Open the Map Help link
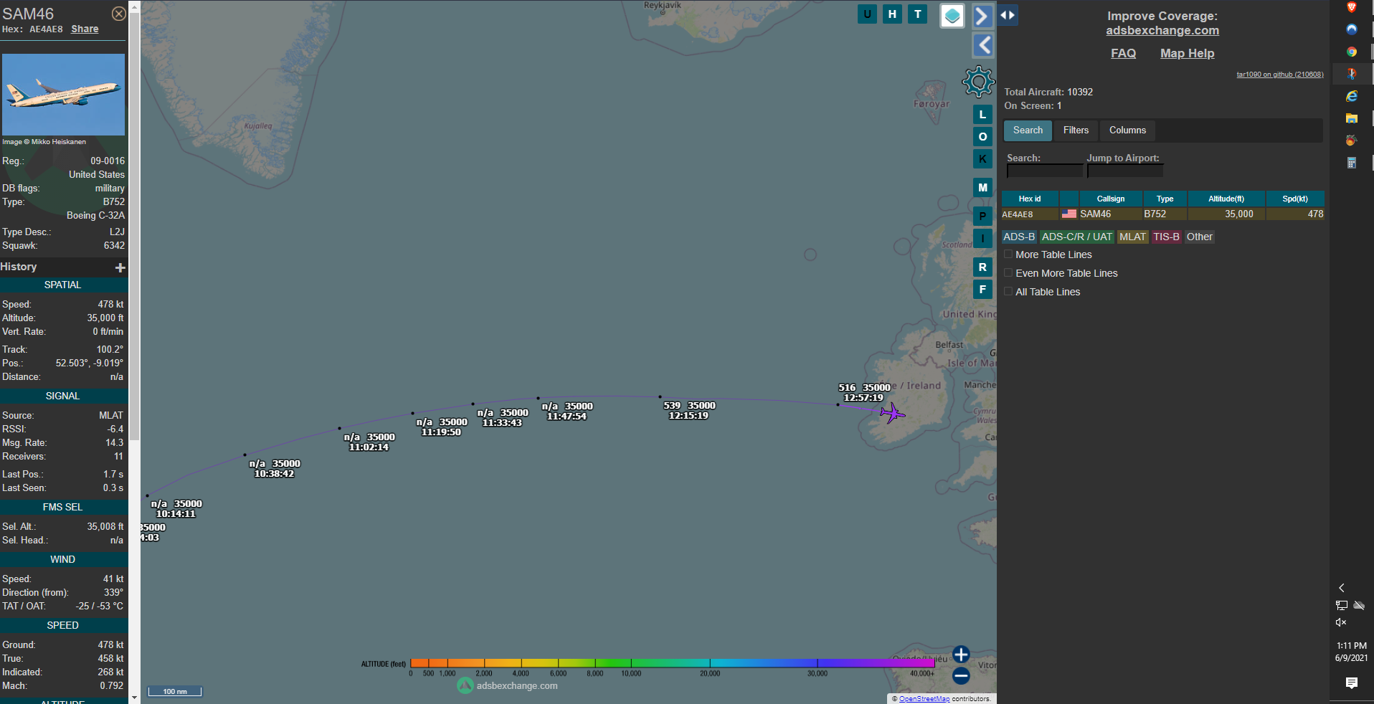This screenshot has width=1374, height=704. [1187, 53]
